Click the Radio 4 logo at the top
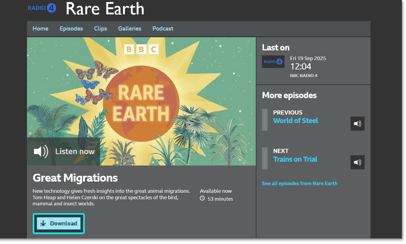The height and width of the screenshot is (244, 406). (42, 8)
